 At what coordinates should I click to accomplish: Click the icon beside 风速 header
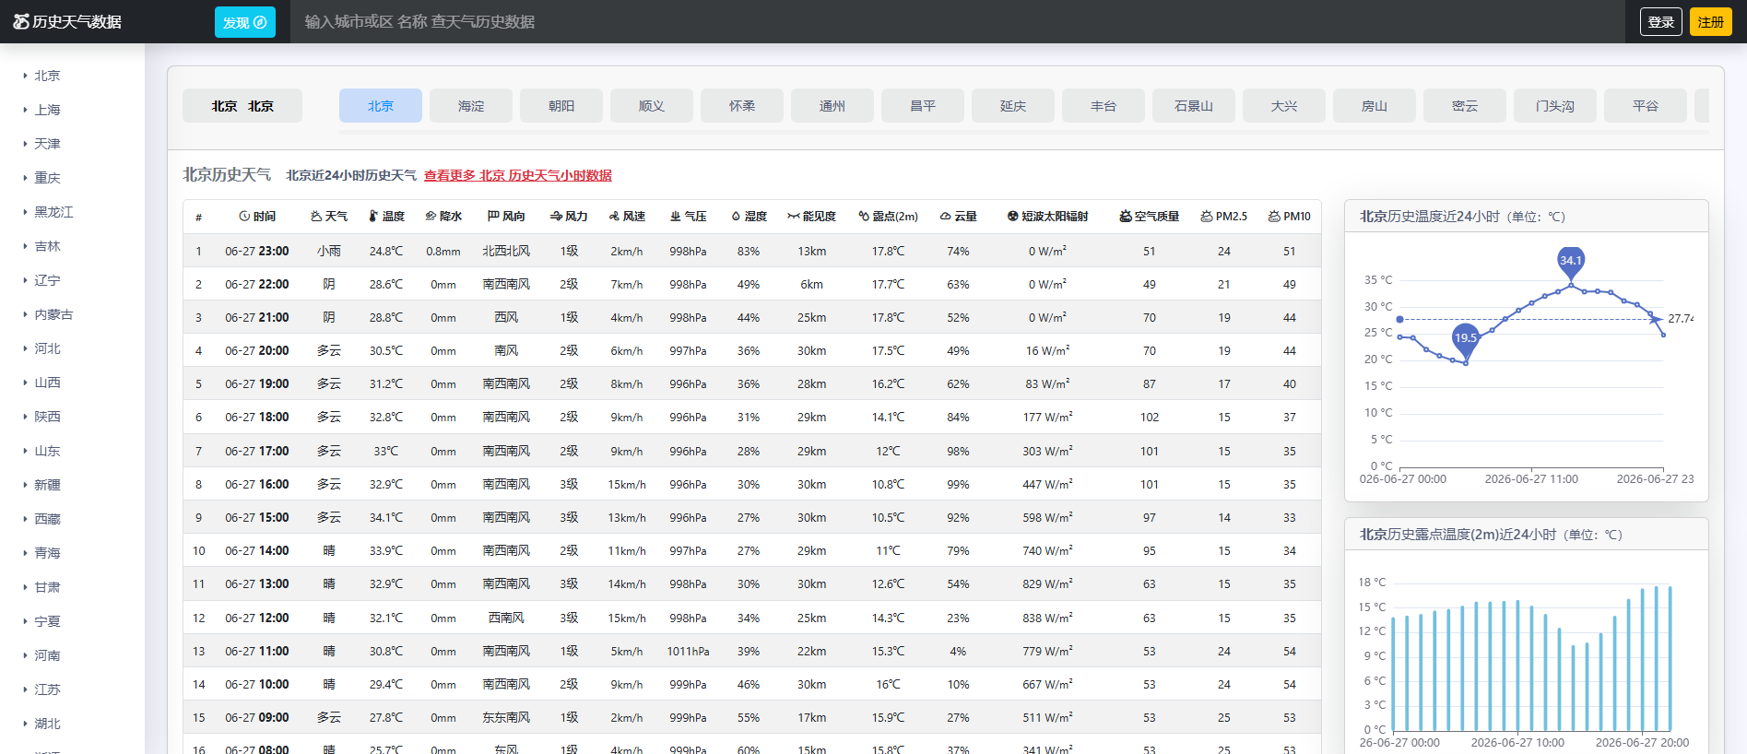pos(614,216)
